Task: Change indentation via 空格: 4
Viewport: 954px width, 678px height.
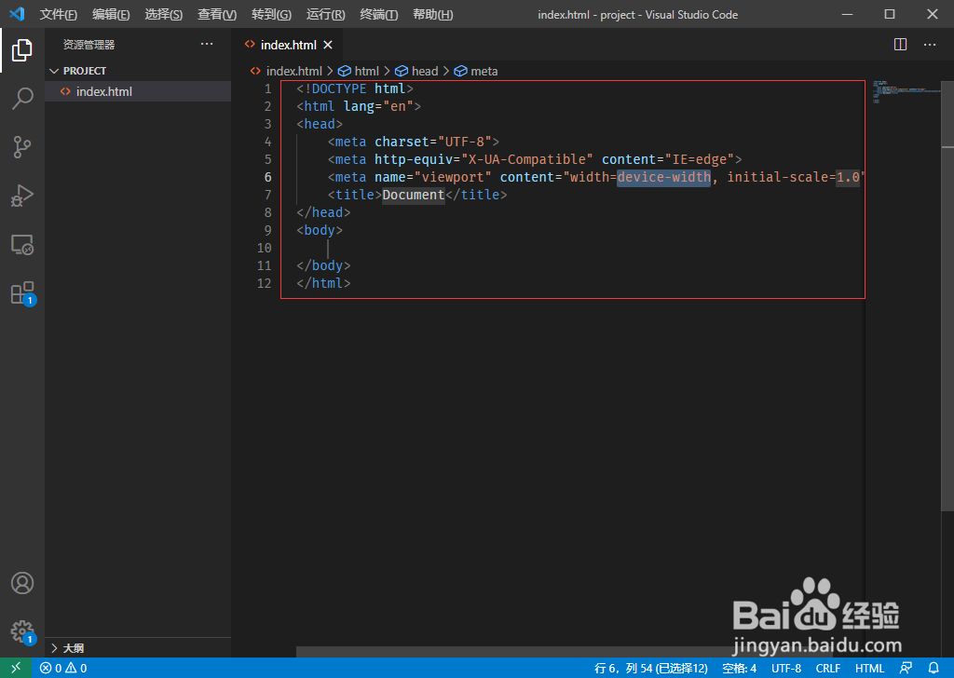Action: [x=739, y=668]
